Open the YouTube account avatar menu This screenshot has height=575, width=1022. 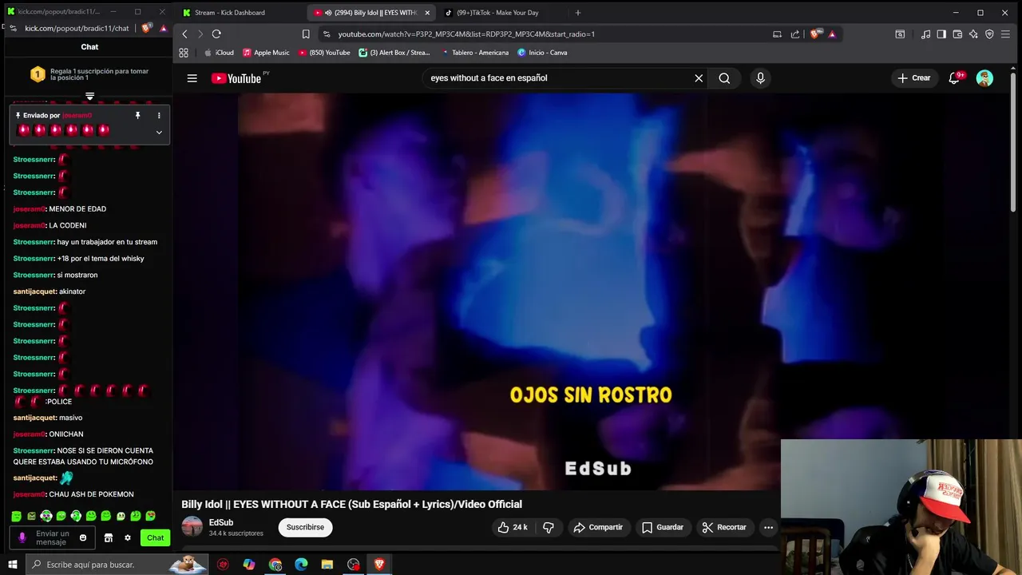(984, 78)
